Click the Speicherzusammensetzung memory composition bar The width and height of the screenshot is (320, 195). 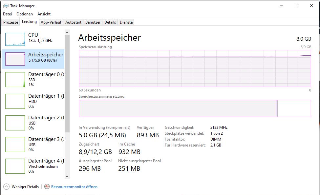coord(195,108)
